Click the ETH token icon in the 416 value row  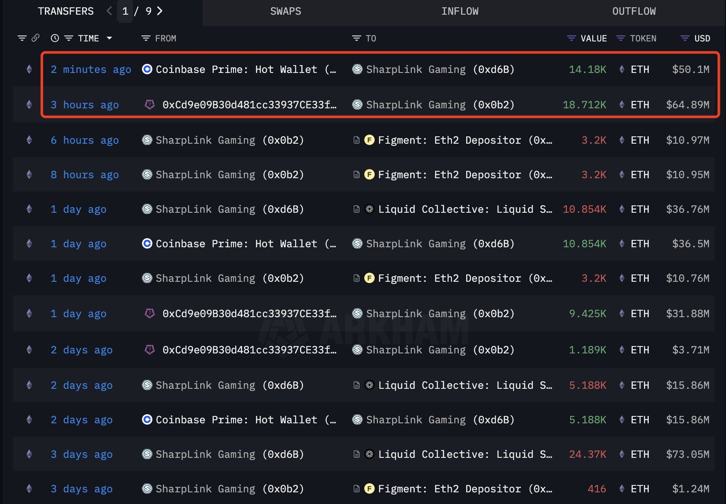click(622, 488)
